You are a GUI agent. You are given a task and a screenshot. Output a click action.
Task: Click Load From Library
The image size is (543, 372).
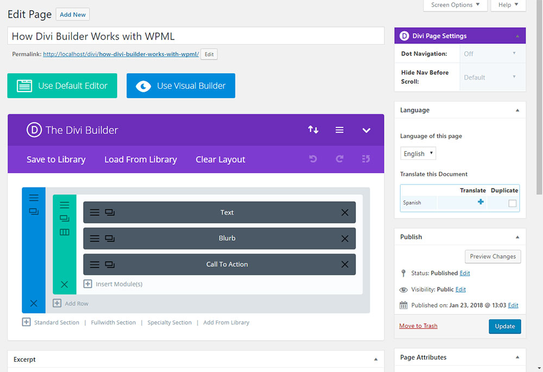(141, 159)
